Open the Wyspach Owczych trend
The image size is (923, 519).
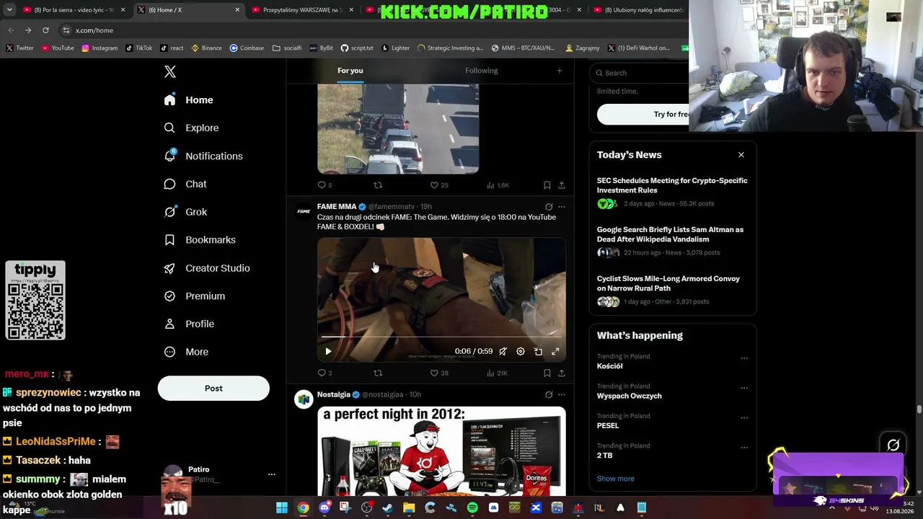630,396
